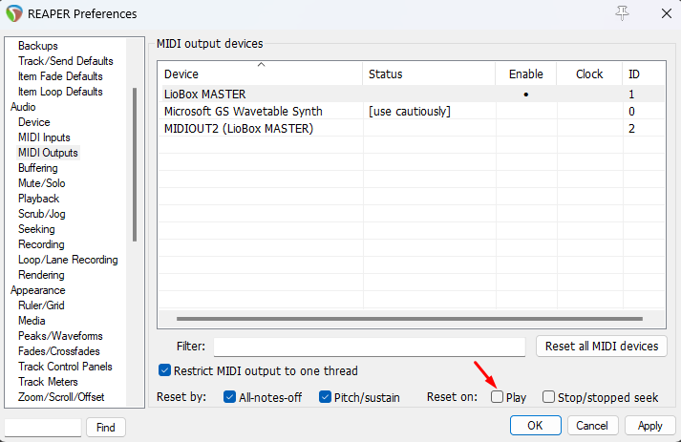
Task: Open Peaks/Waveforms settings page
Action: coord(60,336)
